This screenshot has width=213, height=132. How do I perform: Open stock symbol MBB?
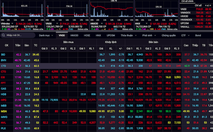(x=4, y=105)
